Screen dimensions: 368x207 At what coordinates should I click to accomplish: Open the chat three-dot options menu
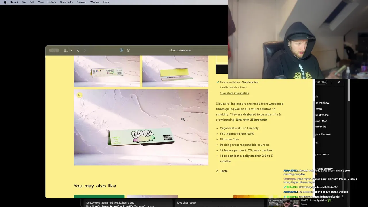pyautogui.click(x=331, y=82)
